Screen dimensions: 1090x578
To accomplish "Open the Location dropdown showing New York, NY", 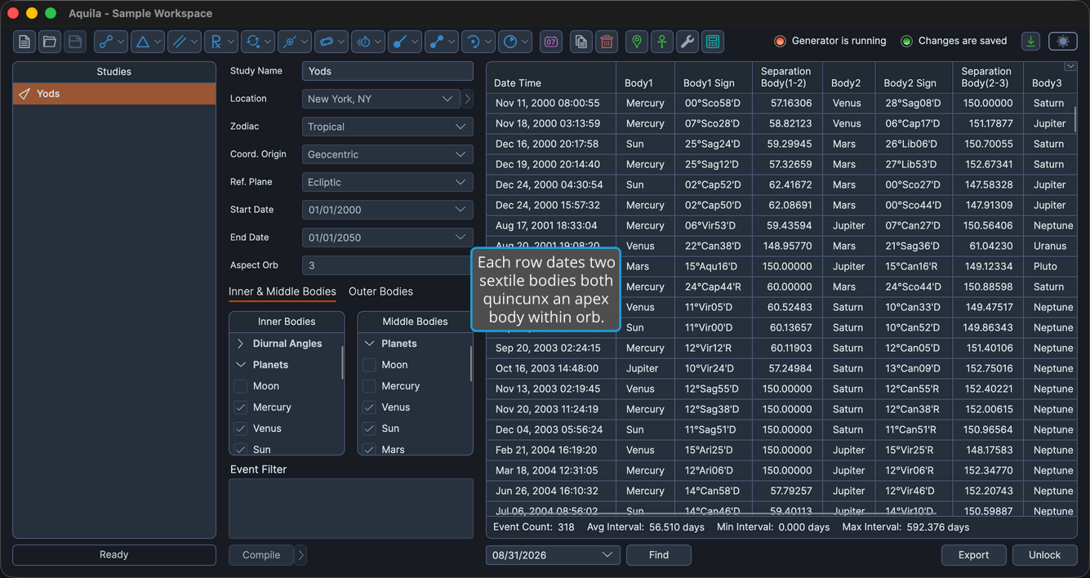I will tap(381, 99).
